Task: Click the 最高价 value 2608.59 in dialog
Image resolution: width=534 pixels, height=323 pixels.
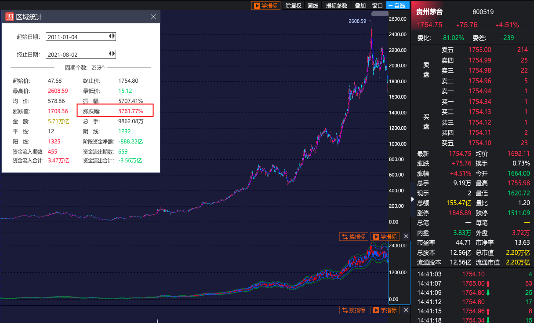Action: coord(58,91)
